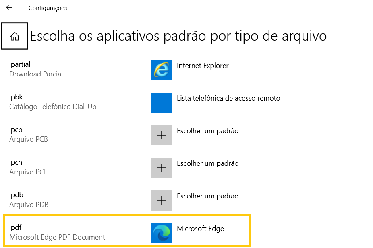Click the Microsoft Edge icon for .pdf

(x=162, y=233)
